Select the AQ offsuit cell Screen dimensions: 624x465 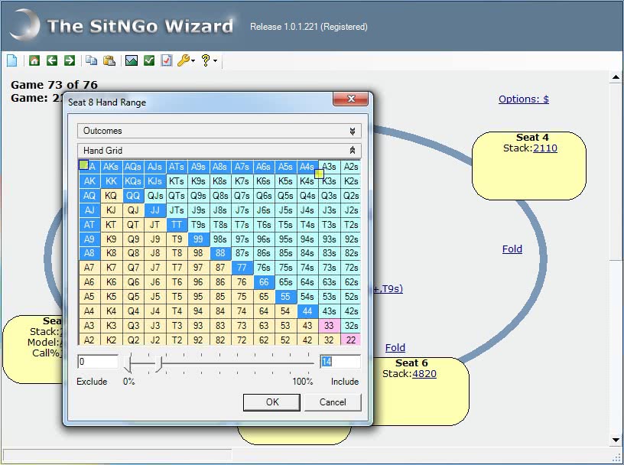pos(89,196)
